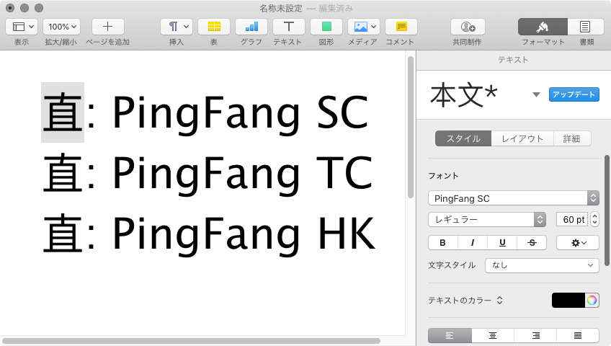Justify the text
The width and height of the screenshot is (611, 346).
click(x=578, y=335)
